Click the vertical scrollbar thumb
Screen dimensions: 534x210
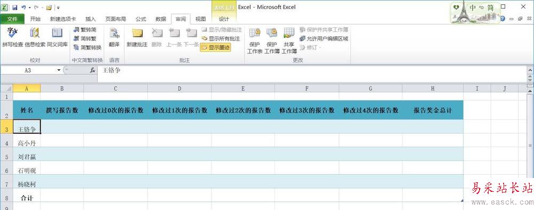coord(530,146)
